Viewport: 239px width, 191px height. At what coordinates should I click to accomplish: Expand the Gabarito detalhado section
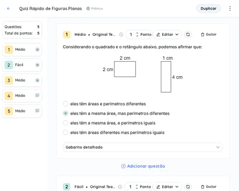click(143, 147)
